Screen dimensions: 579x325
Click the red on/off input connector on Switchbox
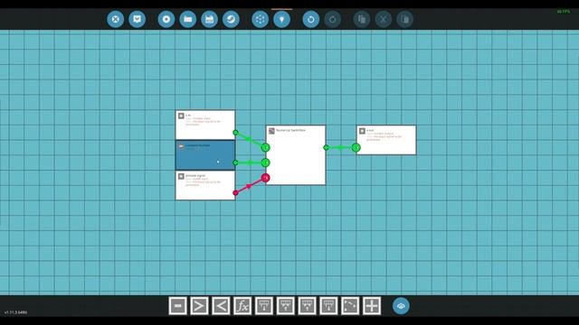pos(265,178)
